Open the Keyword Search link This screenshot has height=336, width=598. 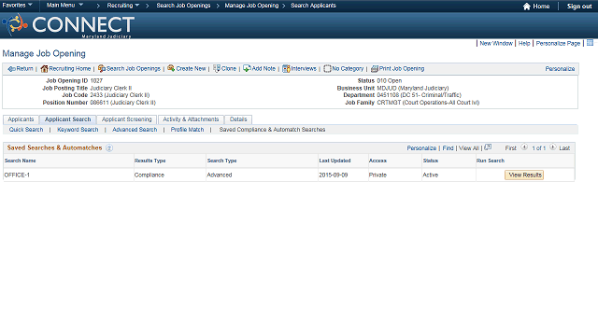pyautogui.click(x=78, y=130)
